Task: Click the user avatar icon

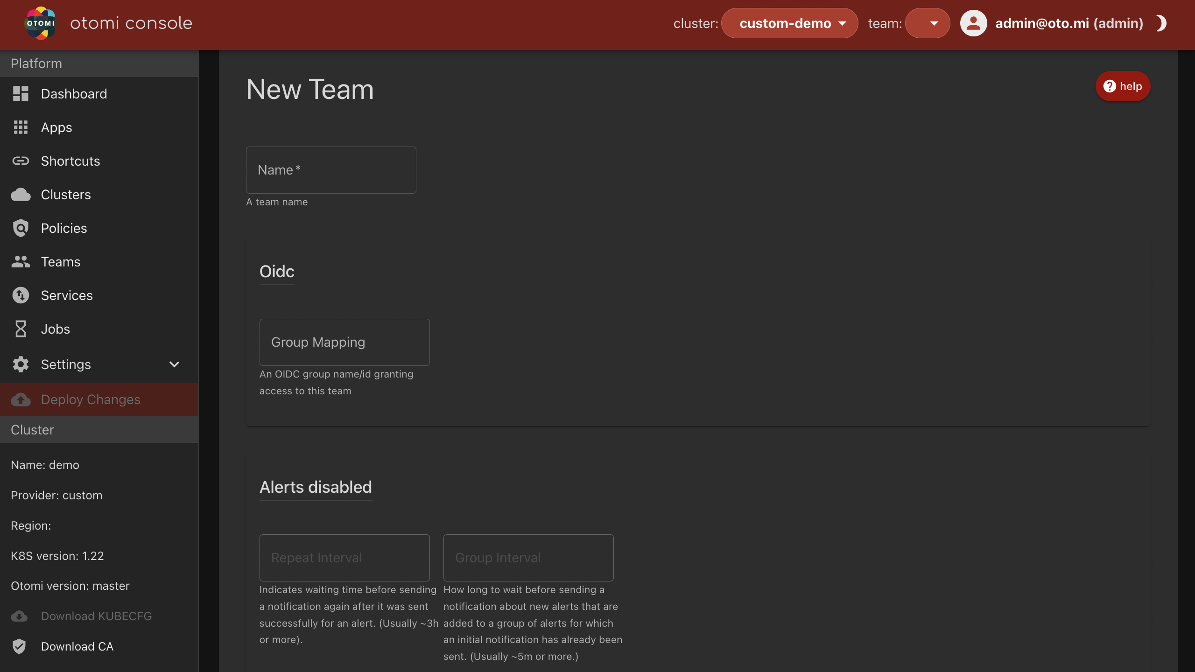Action: pyautogui.click(x=973, y=23)
